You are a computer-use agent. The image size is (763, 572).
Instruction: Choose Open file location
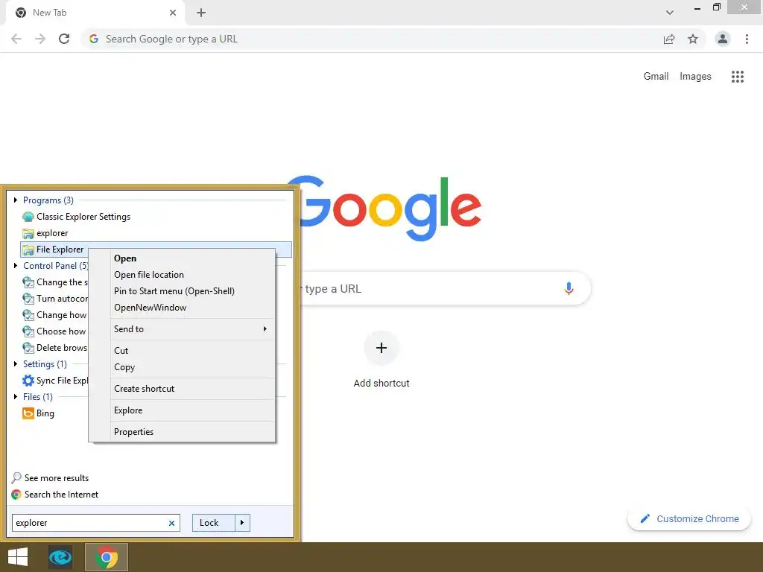(183, 275)
